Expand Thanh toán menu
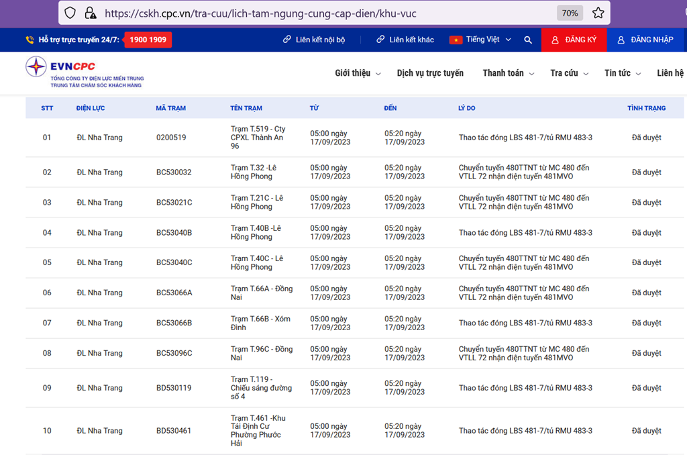The image size is (687, 457). point(509,73)
